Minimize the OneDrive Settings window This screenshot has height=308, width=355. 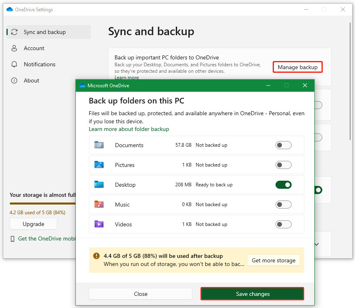[306, 9]
